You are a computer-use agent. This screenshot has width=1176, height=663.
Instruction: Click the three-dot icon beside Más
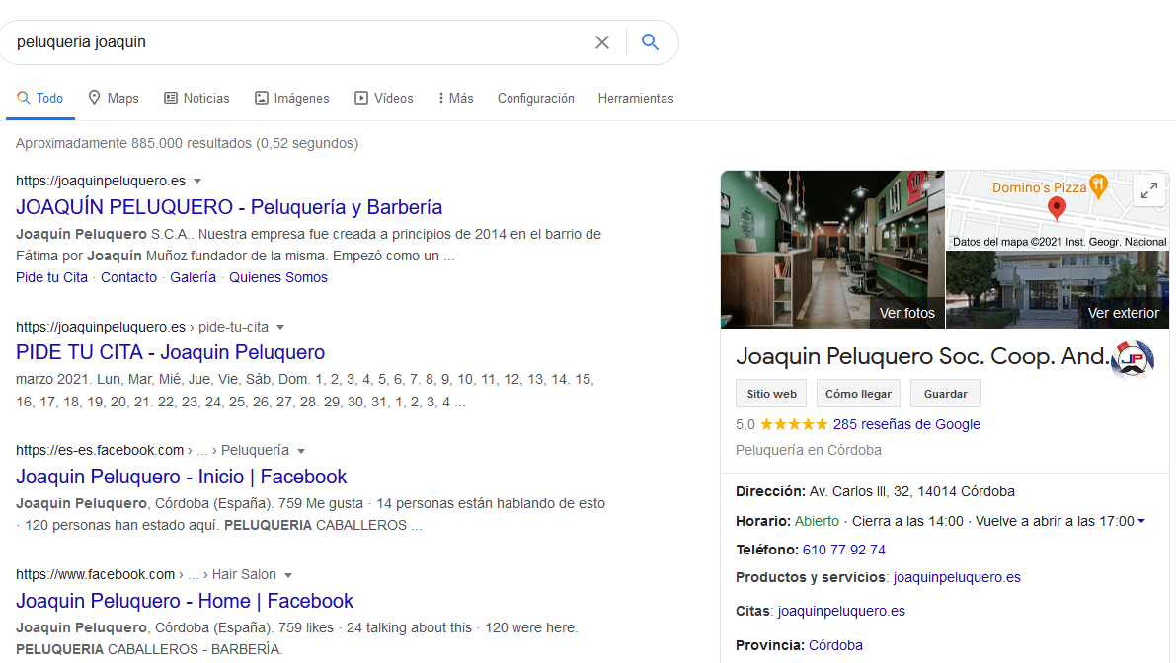coord(441,98)
